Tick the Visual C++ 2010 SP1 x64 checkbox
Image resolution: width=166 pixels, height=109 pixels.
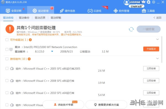click(7, 93)
